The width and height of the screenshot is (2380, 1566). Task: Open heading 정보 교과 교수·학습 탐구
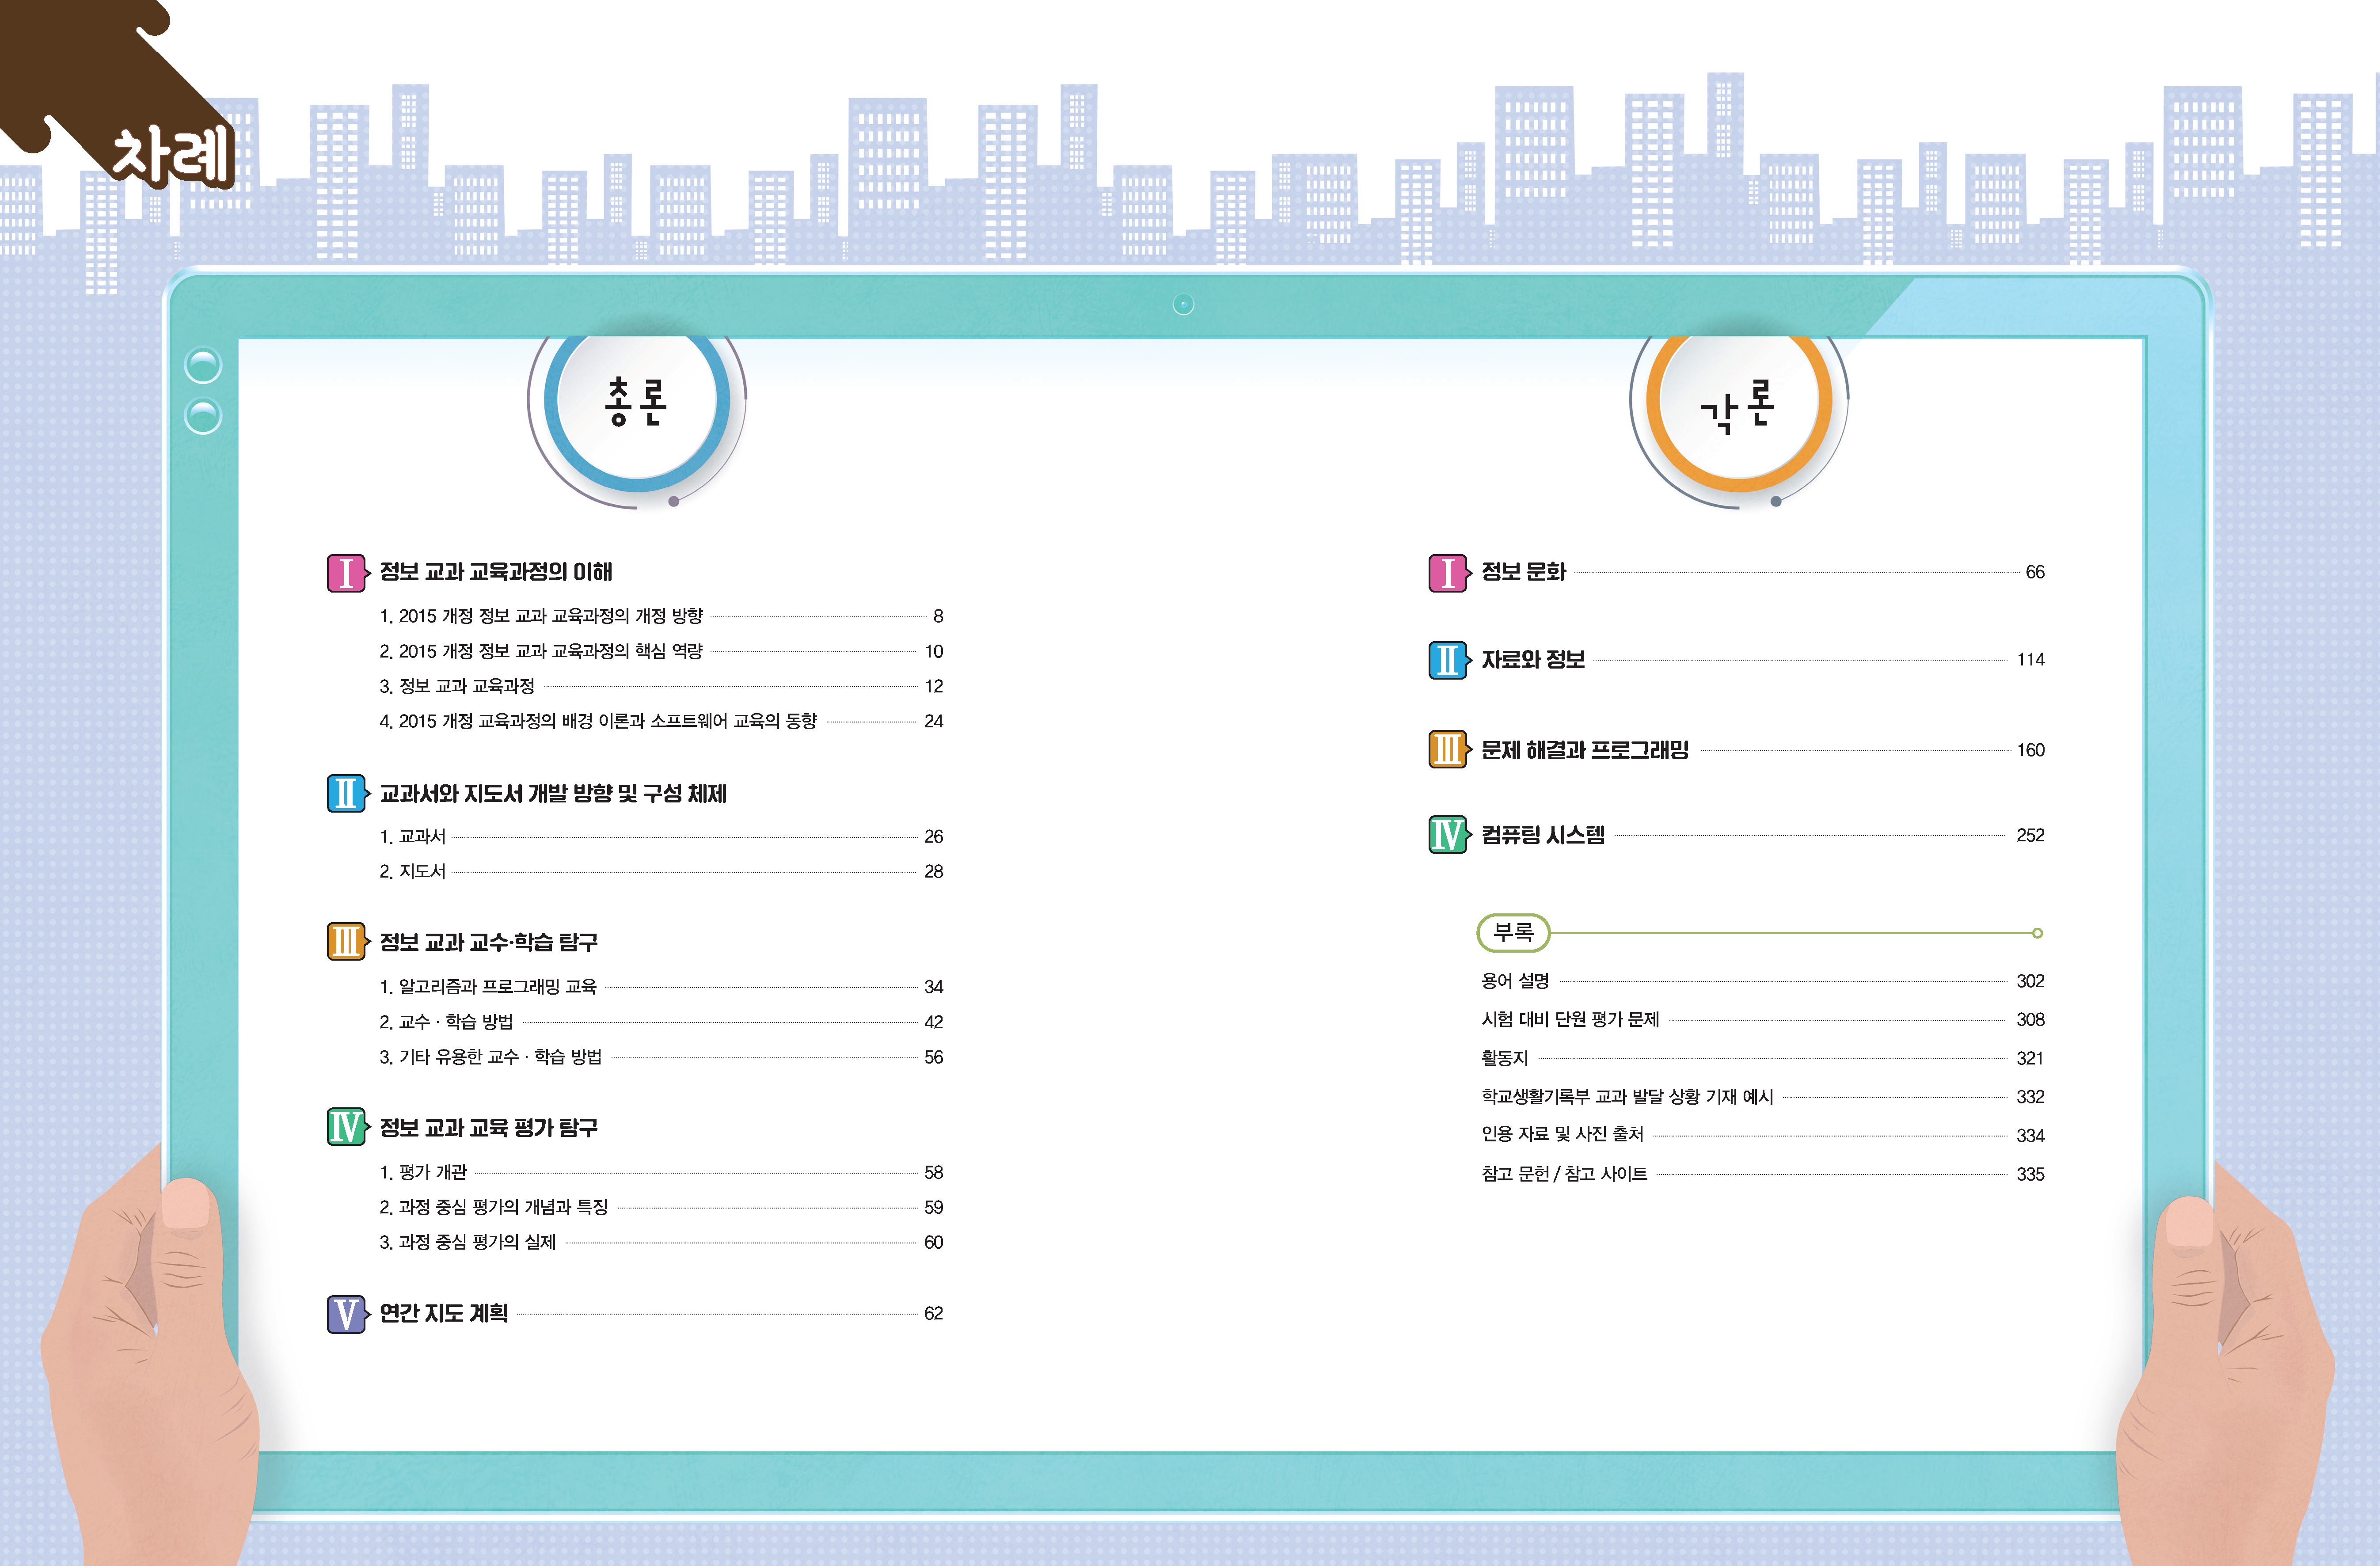pyautogui.click(x=489, y=942)
